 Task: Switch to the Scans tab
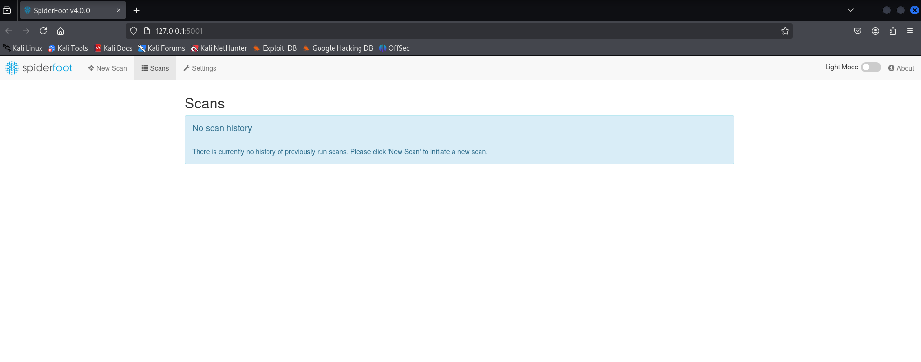click(x=155, y=68)
